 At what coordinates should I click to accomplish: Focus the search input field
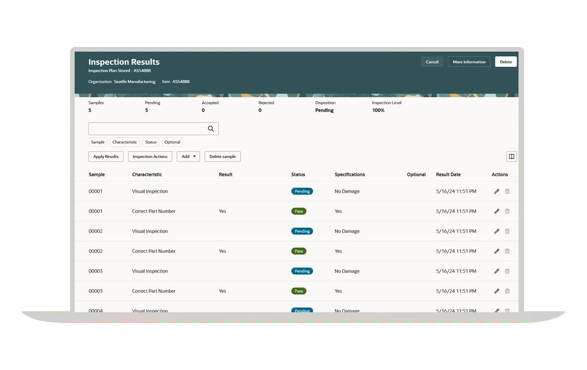(x=147, y=129)
